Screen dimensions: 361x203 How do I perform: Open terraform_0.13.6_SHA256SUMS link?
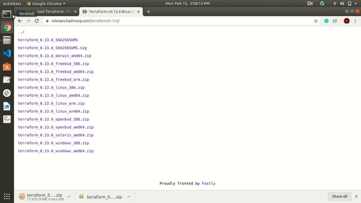click(x=48, y=40)
